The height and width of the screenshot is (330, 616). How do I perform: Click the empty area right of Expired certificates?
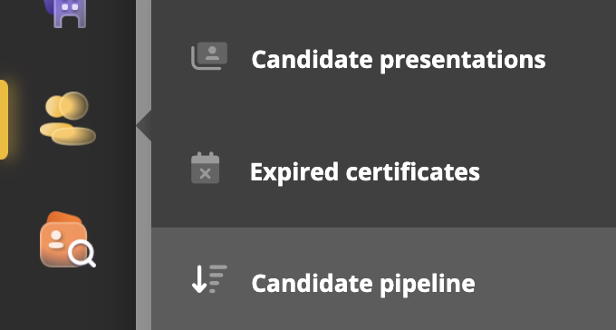coord(546,172)
